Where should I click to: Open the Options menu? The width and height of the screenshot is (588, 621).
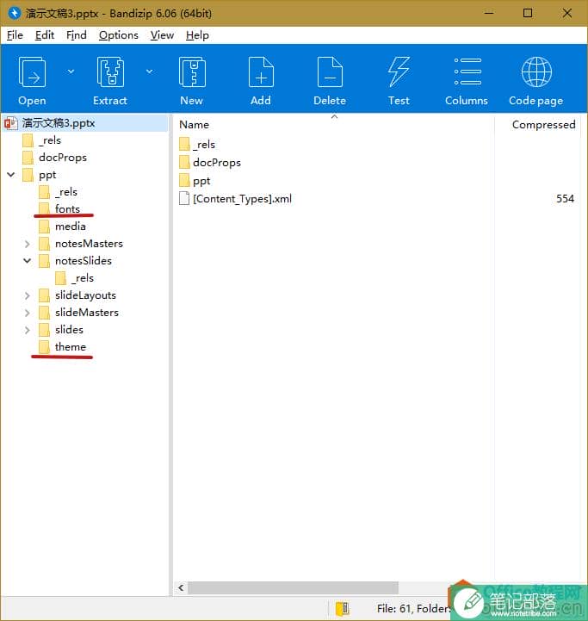tap(119, 35)
